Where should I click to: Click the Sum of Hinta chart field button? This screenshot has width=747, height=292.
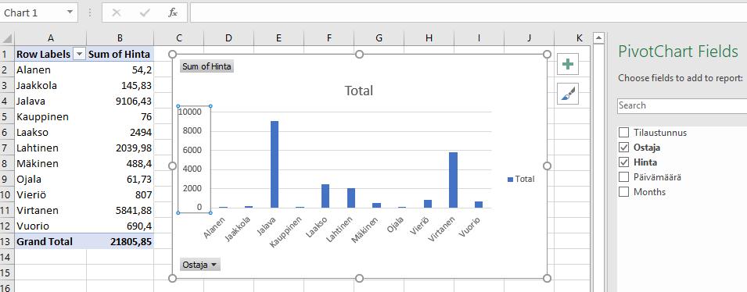pos(207,66)
